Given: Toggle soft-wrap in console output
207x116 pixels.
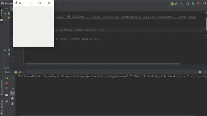Looking at the screenshot, I should 12,88.
